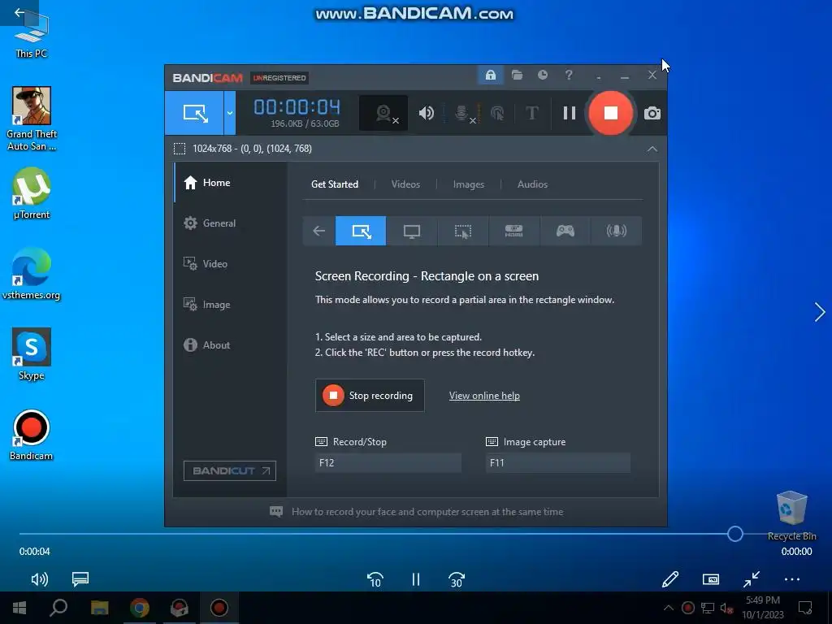Toggle the text overlay T icon
This screenshot has width=832, height=624.
(531, 113)
